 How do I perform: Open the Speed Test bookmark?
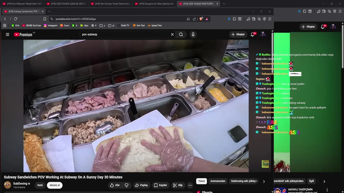[x=155, y=25]
